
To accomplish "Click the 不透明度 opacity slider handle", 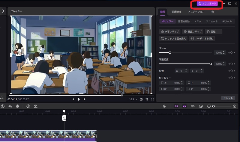I will [211, 64].
